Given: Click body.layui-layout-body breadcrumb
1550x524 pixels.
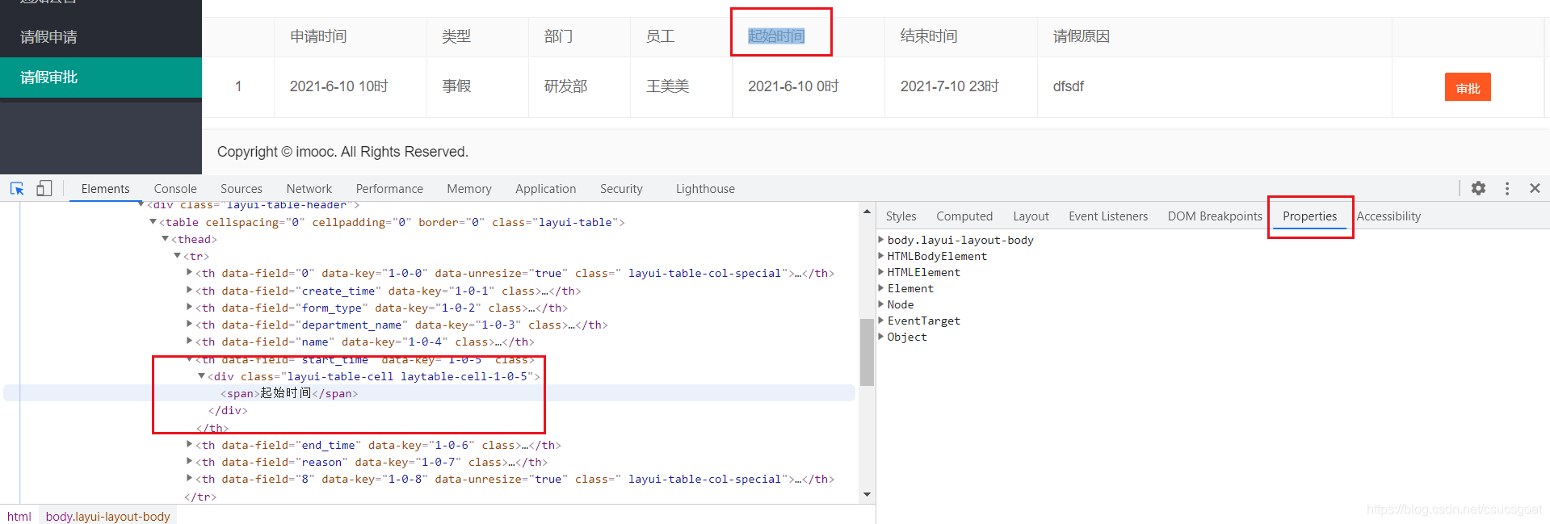Looking at the screenshot, I should point(107,516).
